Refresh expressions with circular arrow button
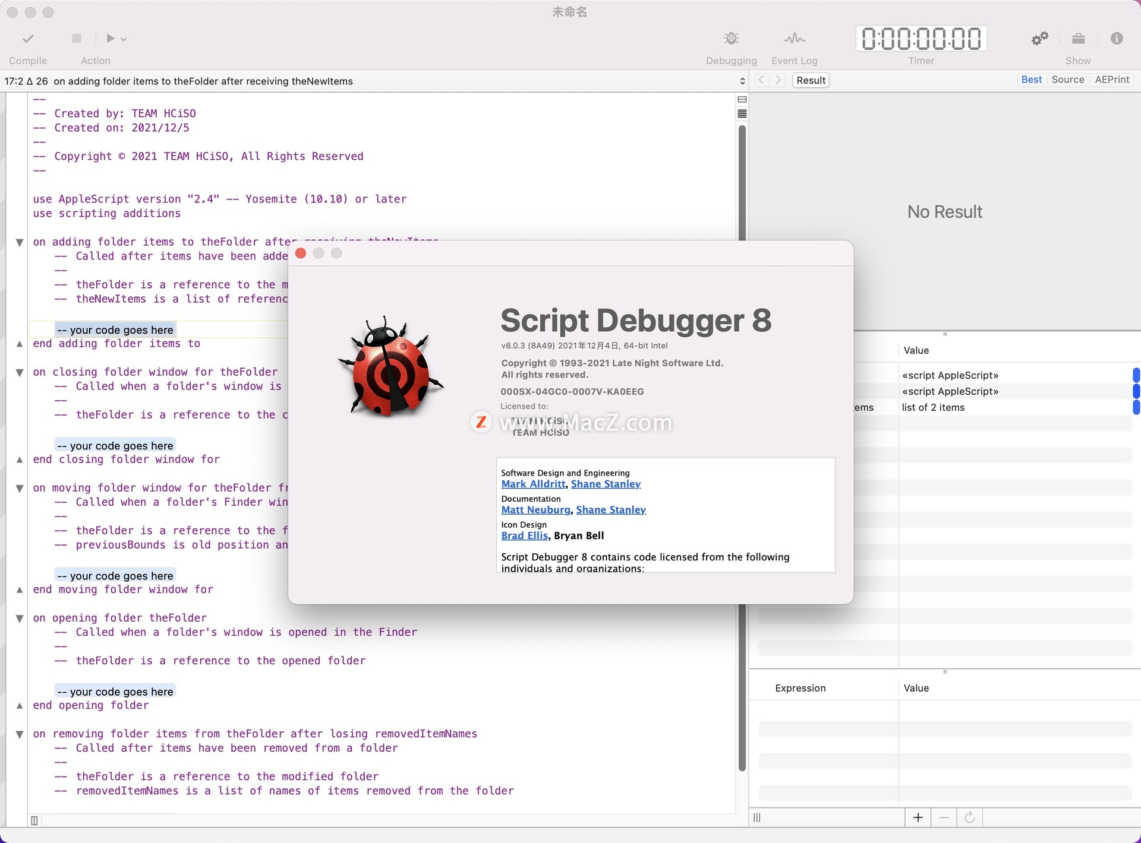Screen dimensions: 1141x843 click(969, 817)
